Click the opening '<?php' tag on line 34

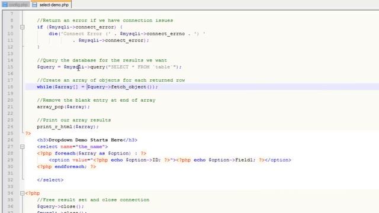coord(33,193)
